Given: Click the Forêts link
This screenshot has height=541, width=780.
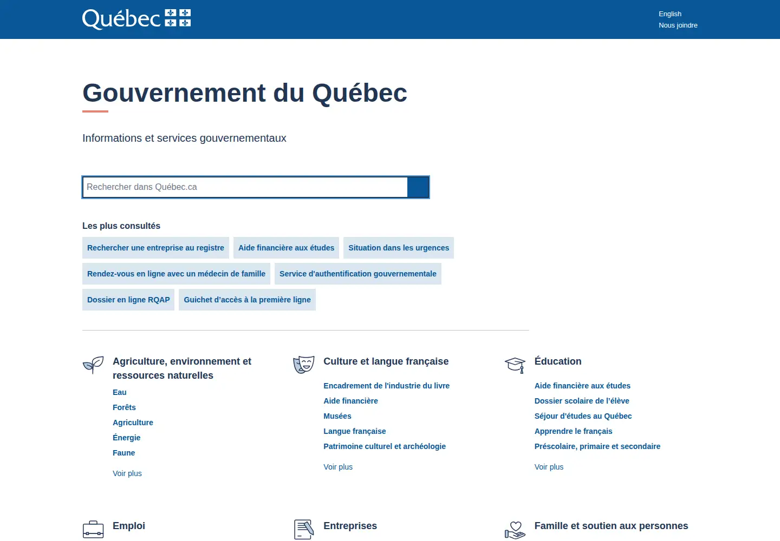Looking at the screenshot, I should [124, 407].
